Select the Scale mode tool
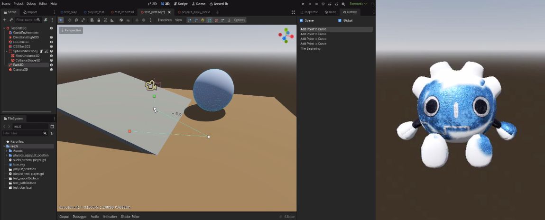 click(x=83, y=20)
